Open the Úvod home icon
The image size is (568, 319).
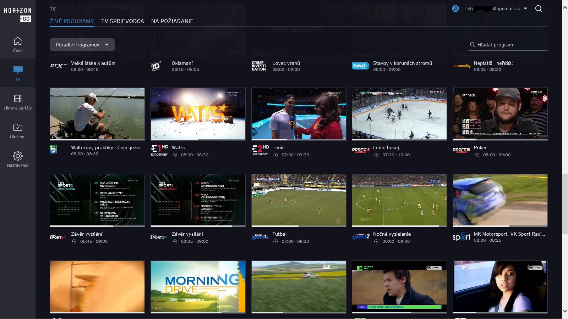pos(18,41)
